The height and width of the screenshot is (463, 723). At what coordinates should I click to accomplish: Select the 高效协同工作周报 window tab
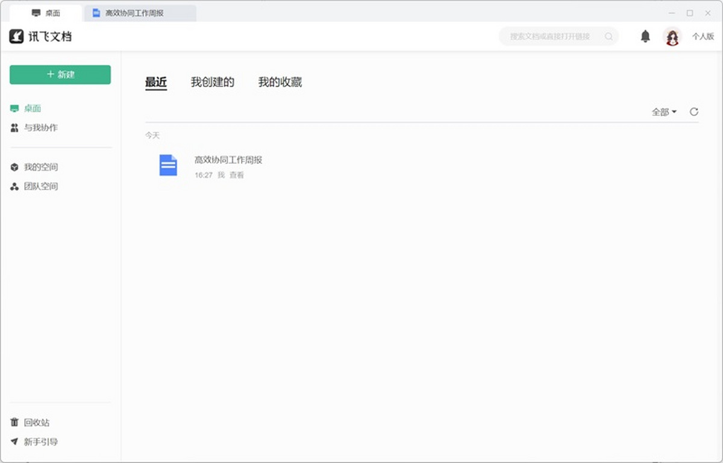point(140,13)
